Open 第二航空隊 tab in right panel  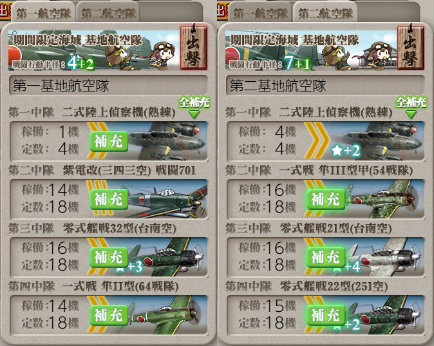pyautogui.click(x=325, y=14)
